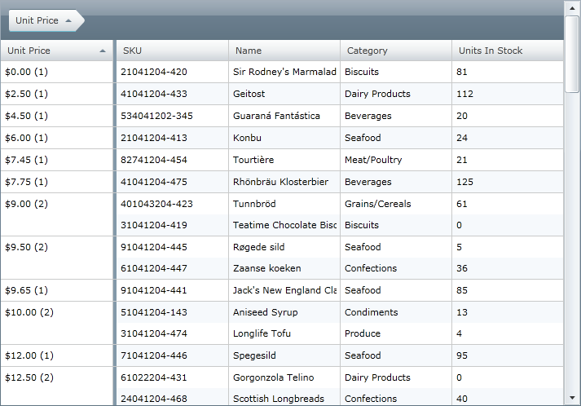Click the Units In Stock column header
Image resolution: width=581 pixels, height=406 pixels.
(506, 51)
